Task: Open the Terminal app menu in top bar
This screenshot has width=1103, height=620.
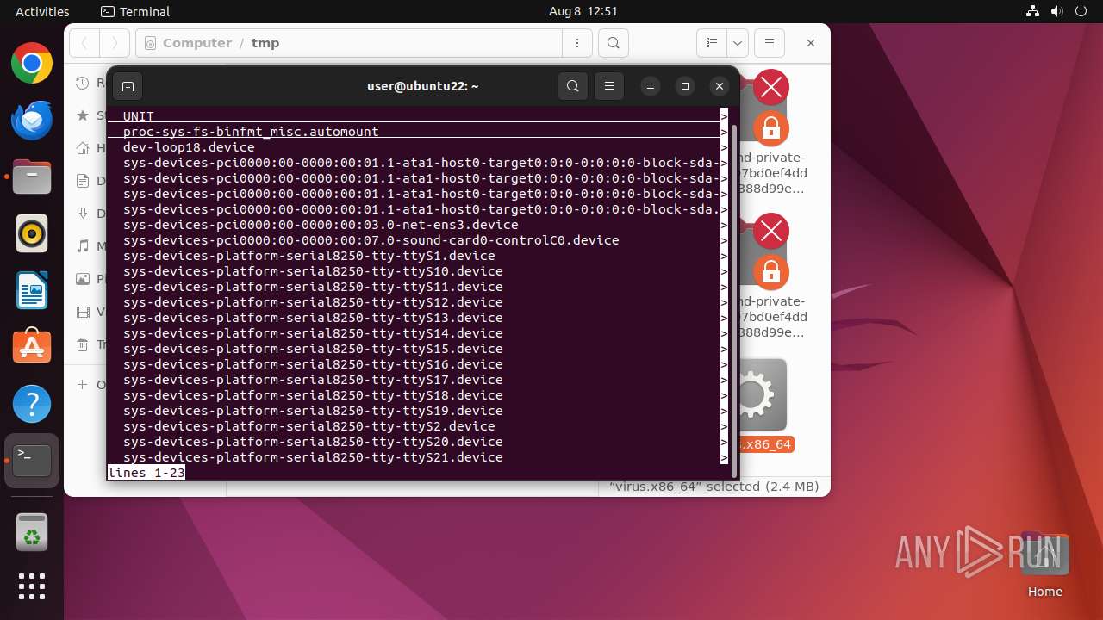Action: click(135, 11)
